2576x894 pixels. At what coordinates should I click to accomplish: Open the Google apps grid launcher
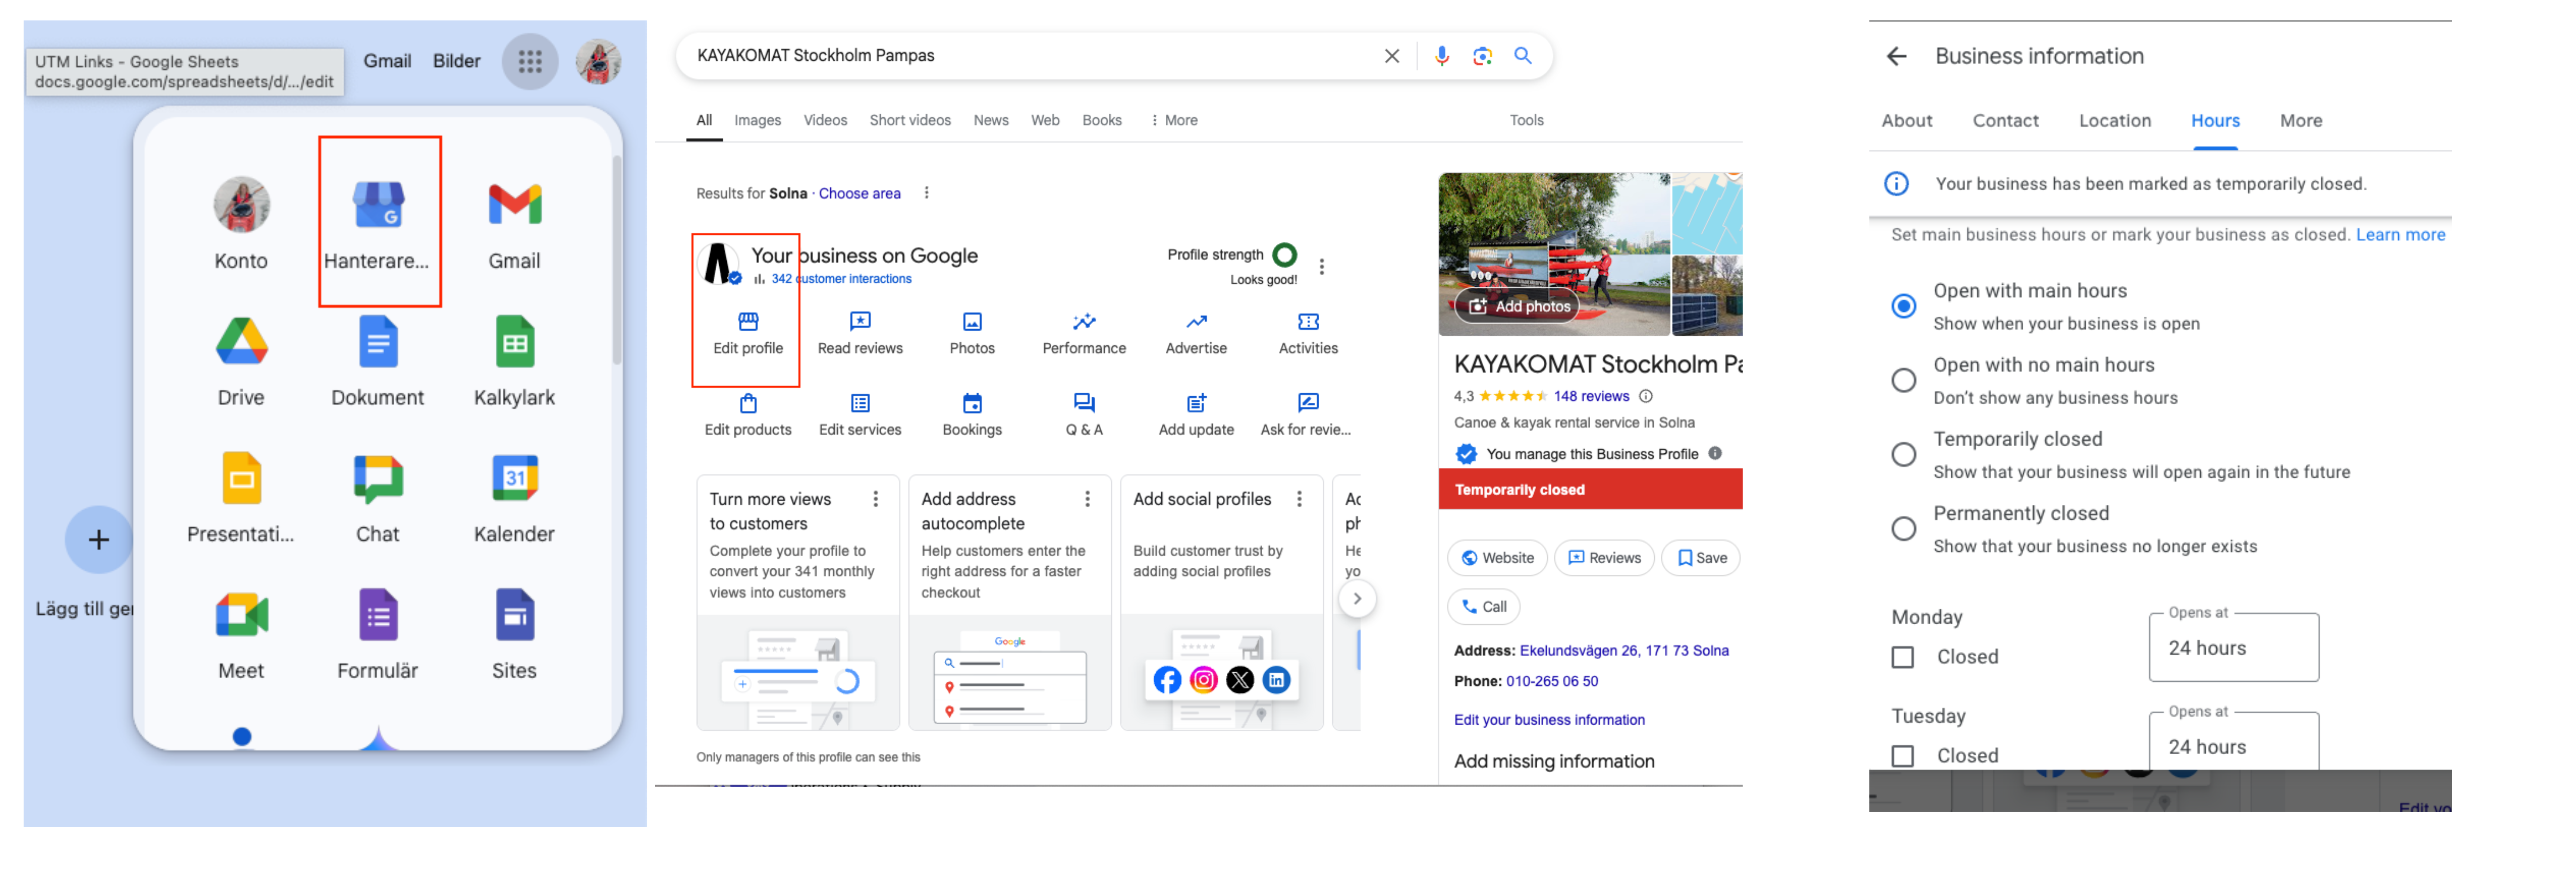530,61
